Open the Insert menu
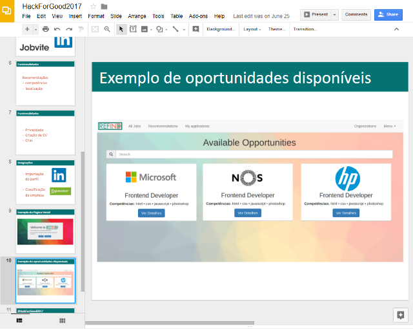The image size is (413, 329). pyautogui.click(x=76, y=16)
